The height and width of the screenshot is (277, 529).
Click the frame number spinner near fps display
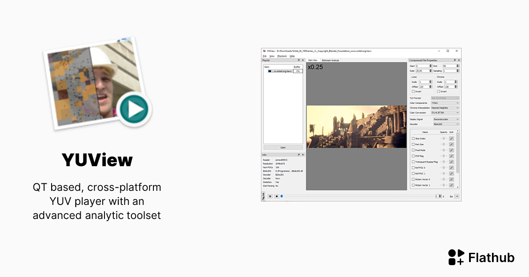[439, 196]
